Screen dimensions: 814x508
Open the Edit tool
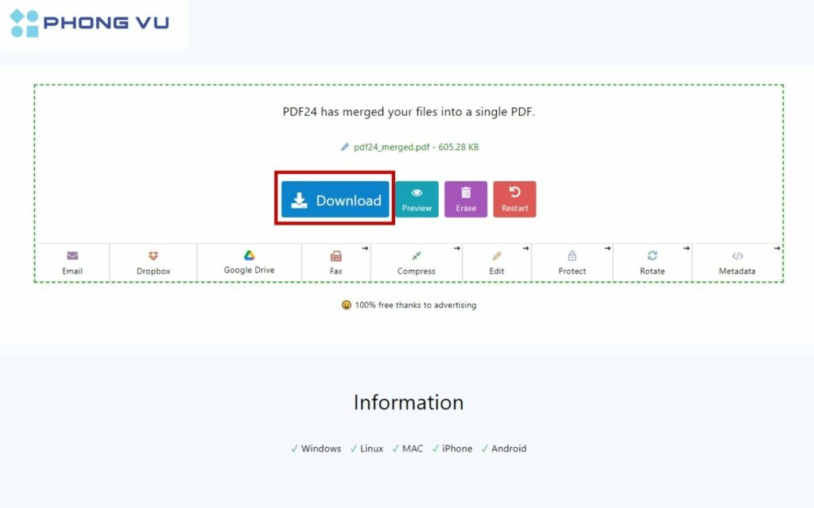498,263
